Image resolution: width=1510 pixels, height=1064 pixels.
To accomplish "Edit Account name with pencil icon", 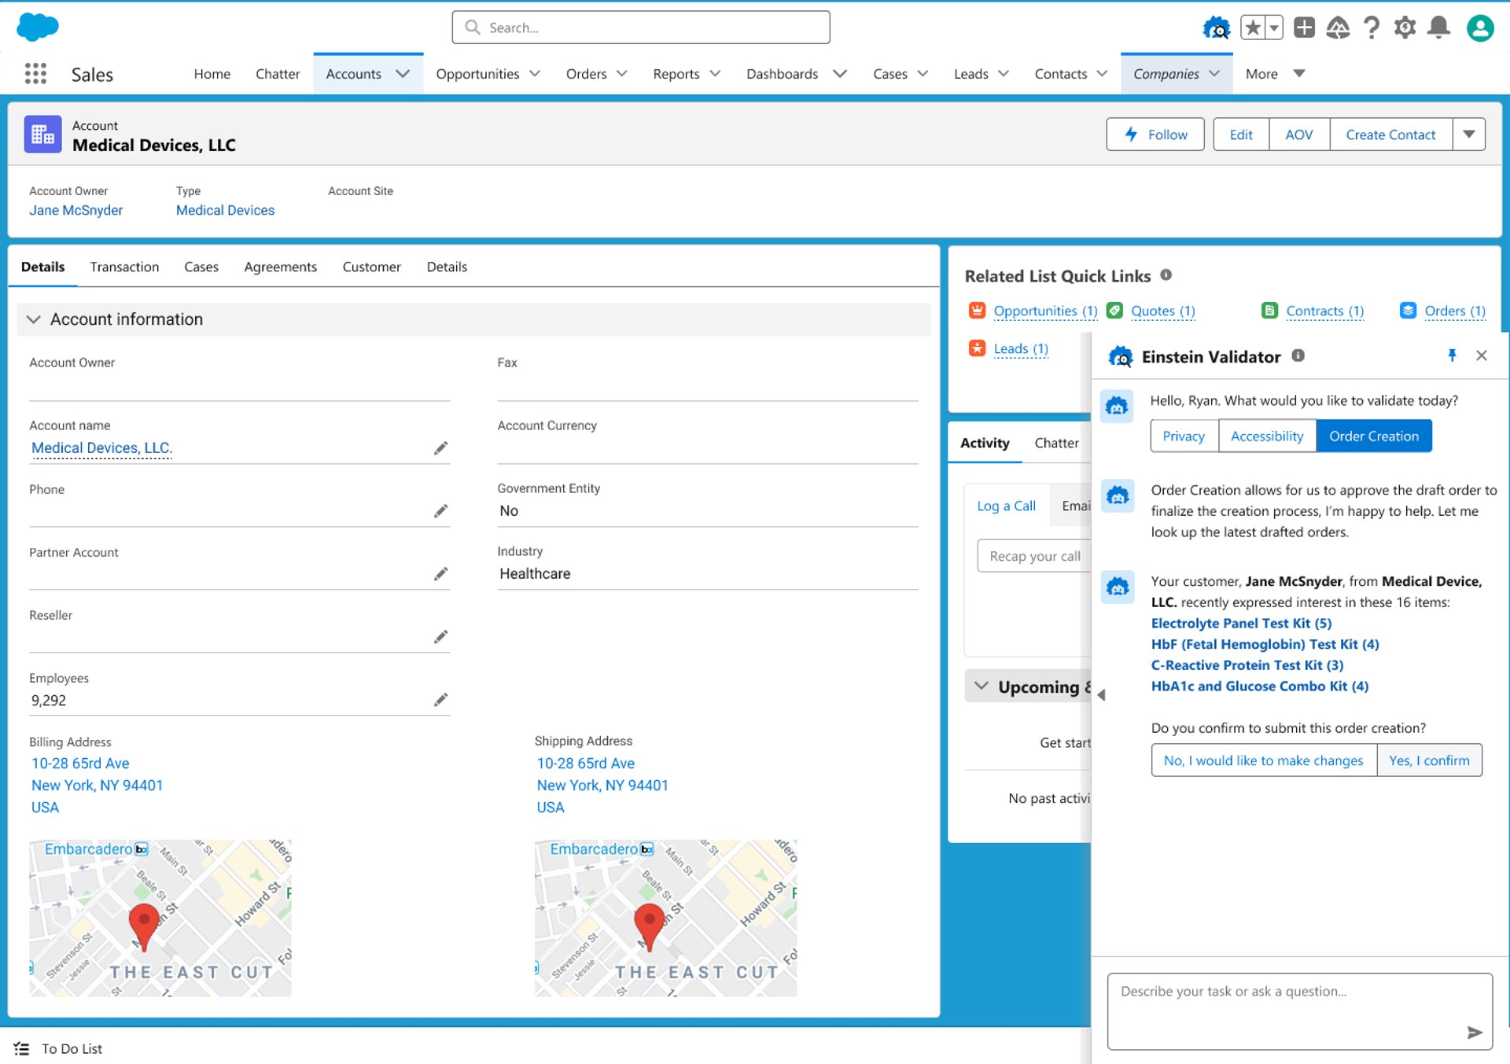I will pyautogui.click(x=440, y=448).
